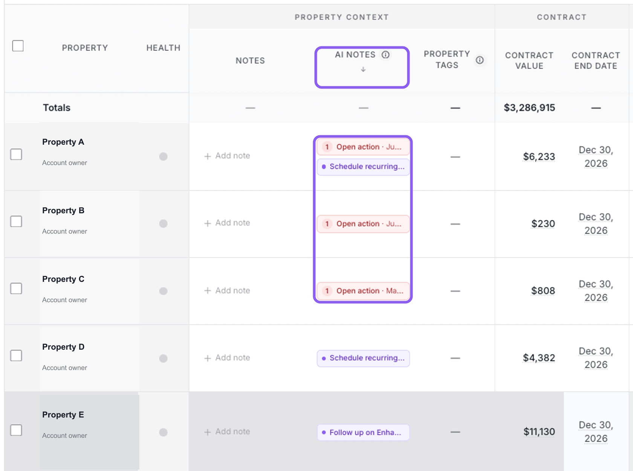Image resolution: width=633 pixels, height=471 pixels.
Task: Click the Property Tags info icon
Action: coord(480,60)
